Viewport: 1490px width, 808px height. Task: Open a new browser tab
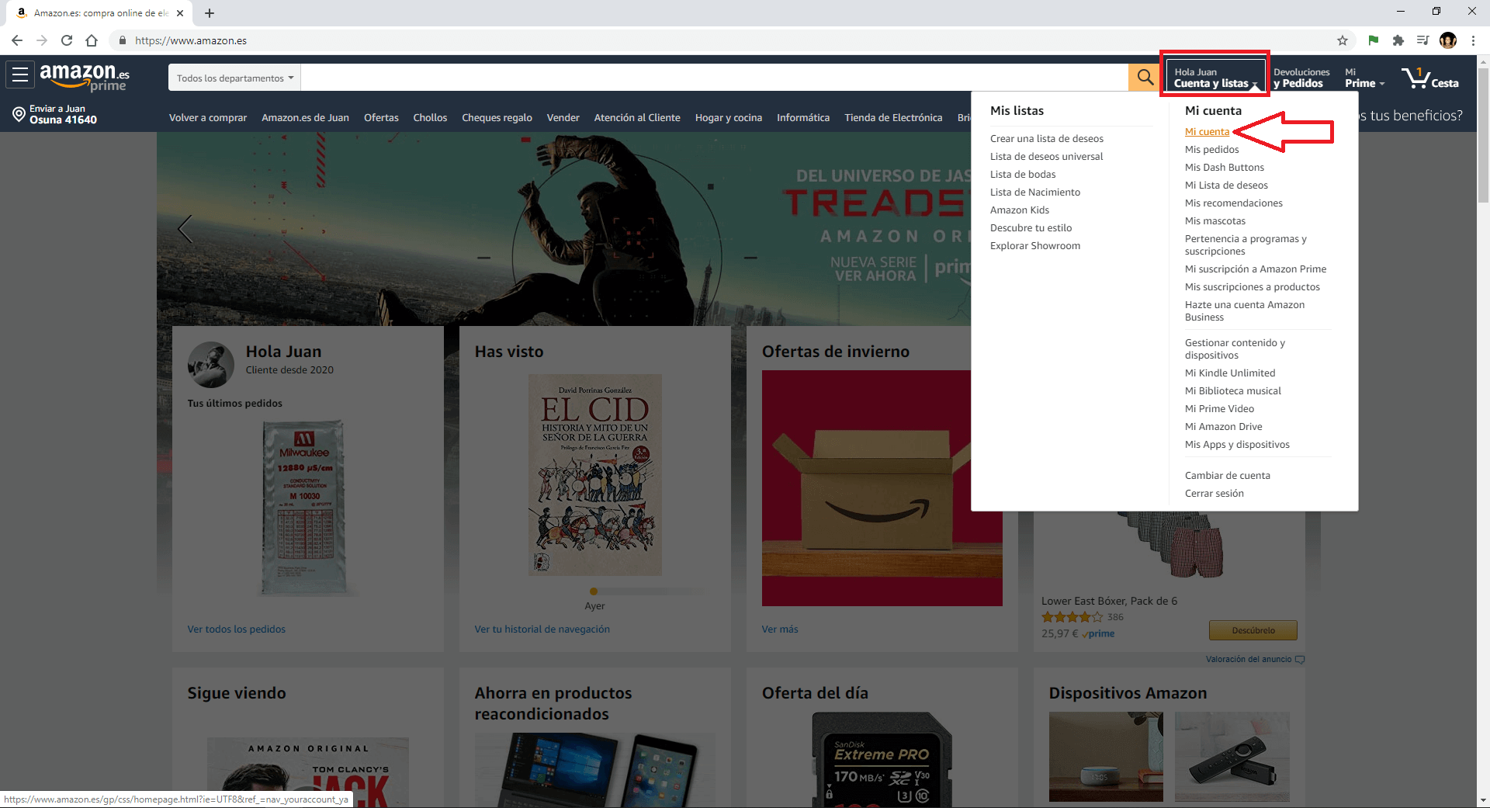click(x=210, y=13)
